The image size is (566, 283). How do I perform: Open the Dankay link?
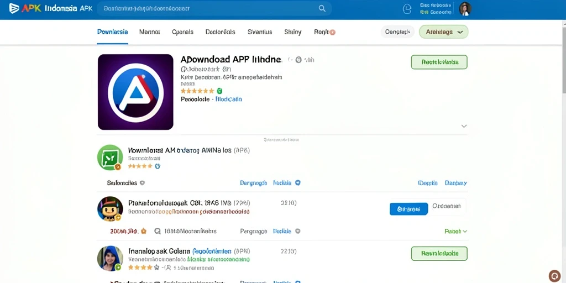pos(456,183)
